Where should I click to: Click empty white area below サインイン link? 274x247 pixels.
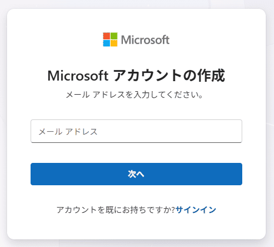[x=136, y=228]
